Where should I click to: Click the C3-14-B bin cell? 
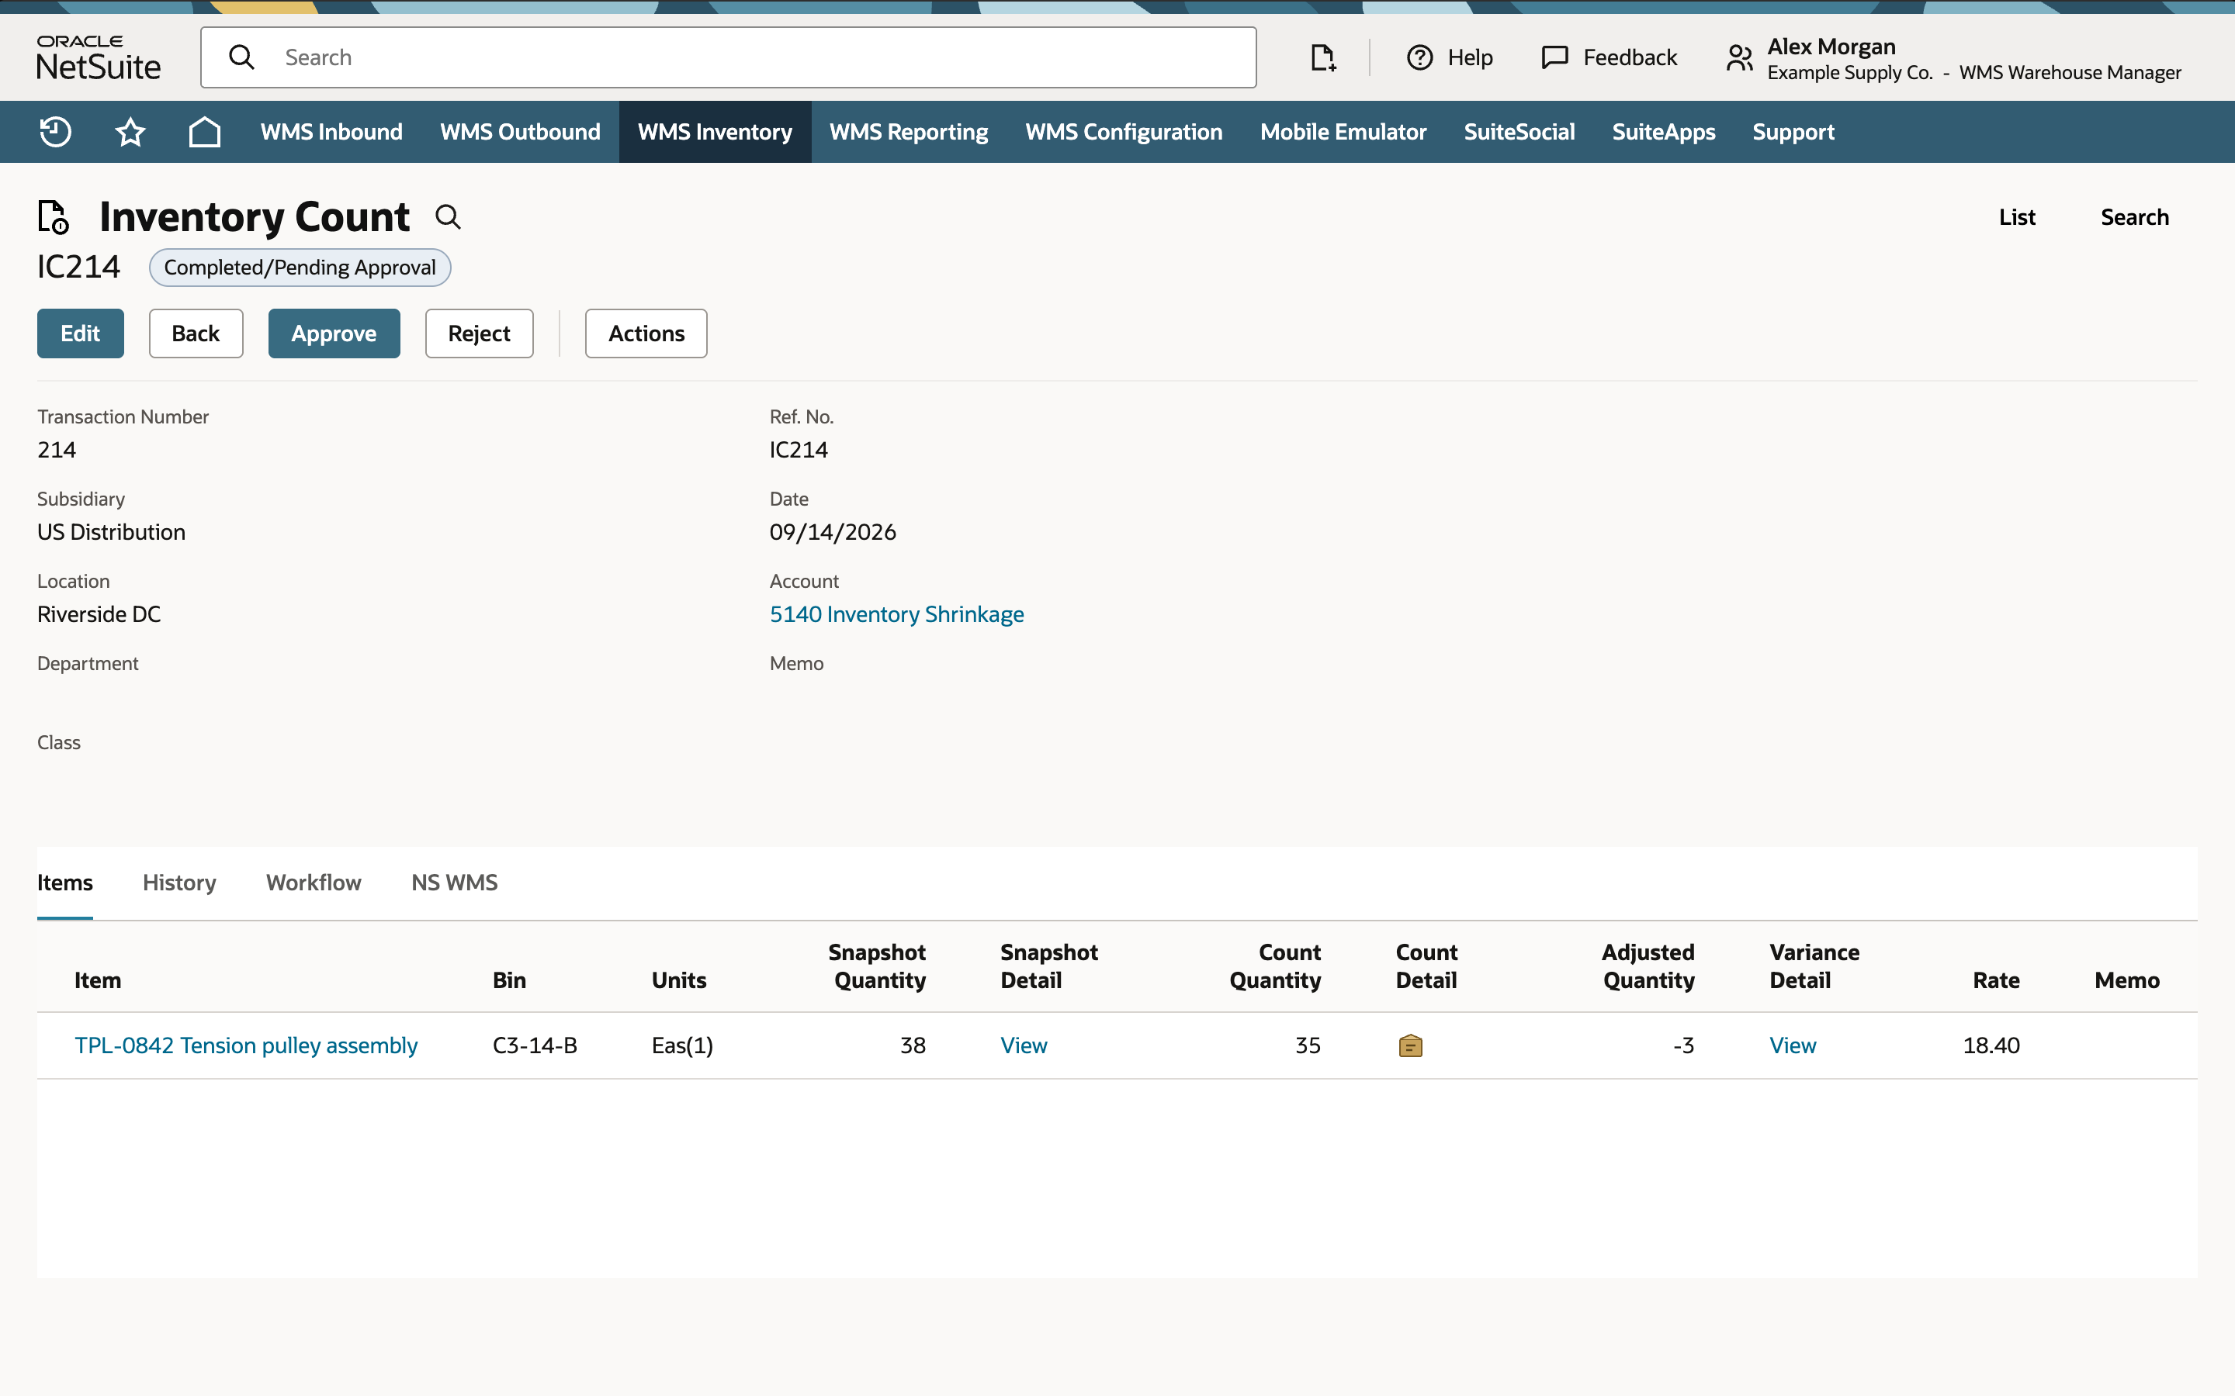pyautogui.click(x=535, y=1045)
